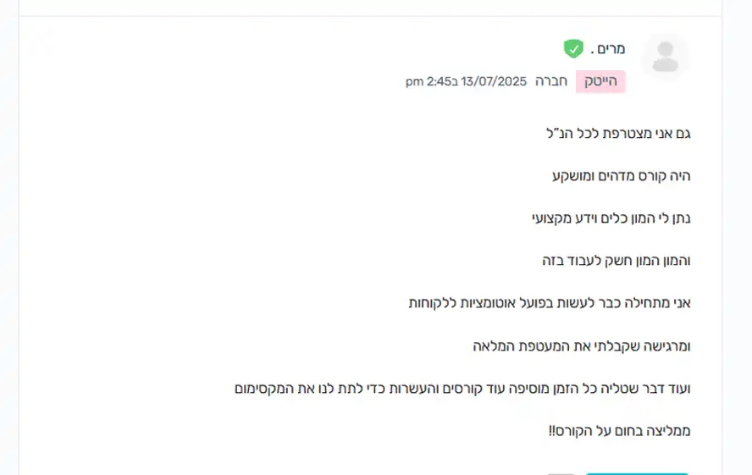Click the line היה קורס מדהים ומושקע
Viewport: 752px width, 475px height.
pos(621,176)
